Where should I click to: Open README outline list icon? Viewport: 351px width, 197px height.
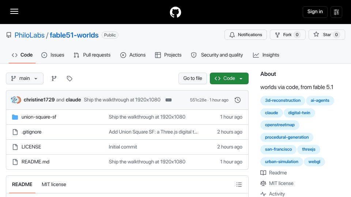pyautogui.click(x=239, y=185)
